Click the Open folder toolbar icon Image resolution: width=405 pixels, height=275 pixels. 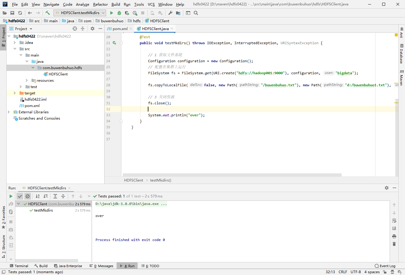[5, 13]
